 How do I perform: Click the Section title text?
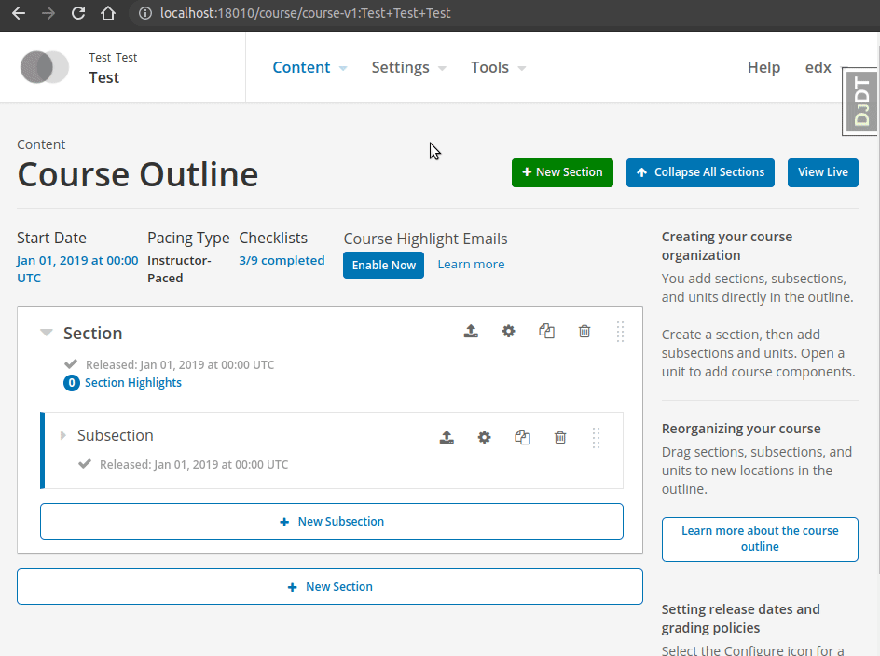(92, 334)
